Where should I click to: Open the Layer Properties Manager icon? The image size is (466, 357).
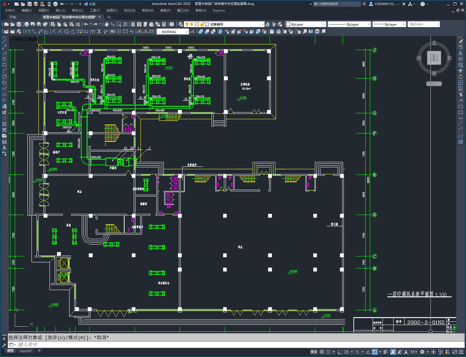(181, 24)
